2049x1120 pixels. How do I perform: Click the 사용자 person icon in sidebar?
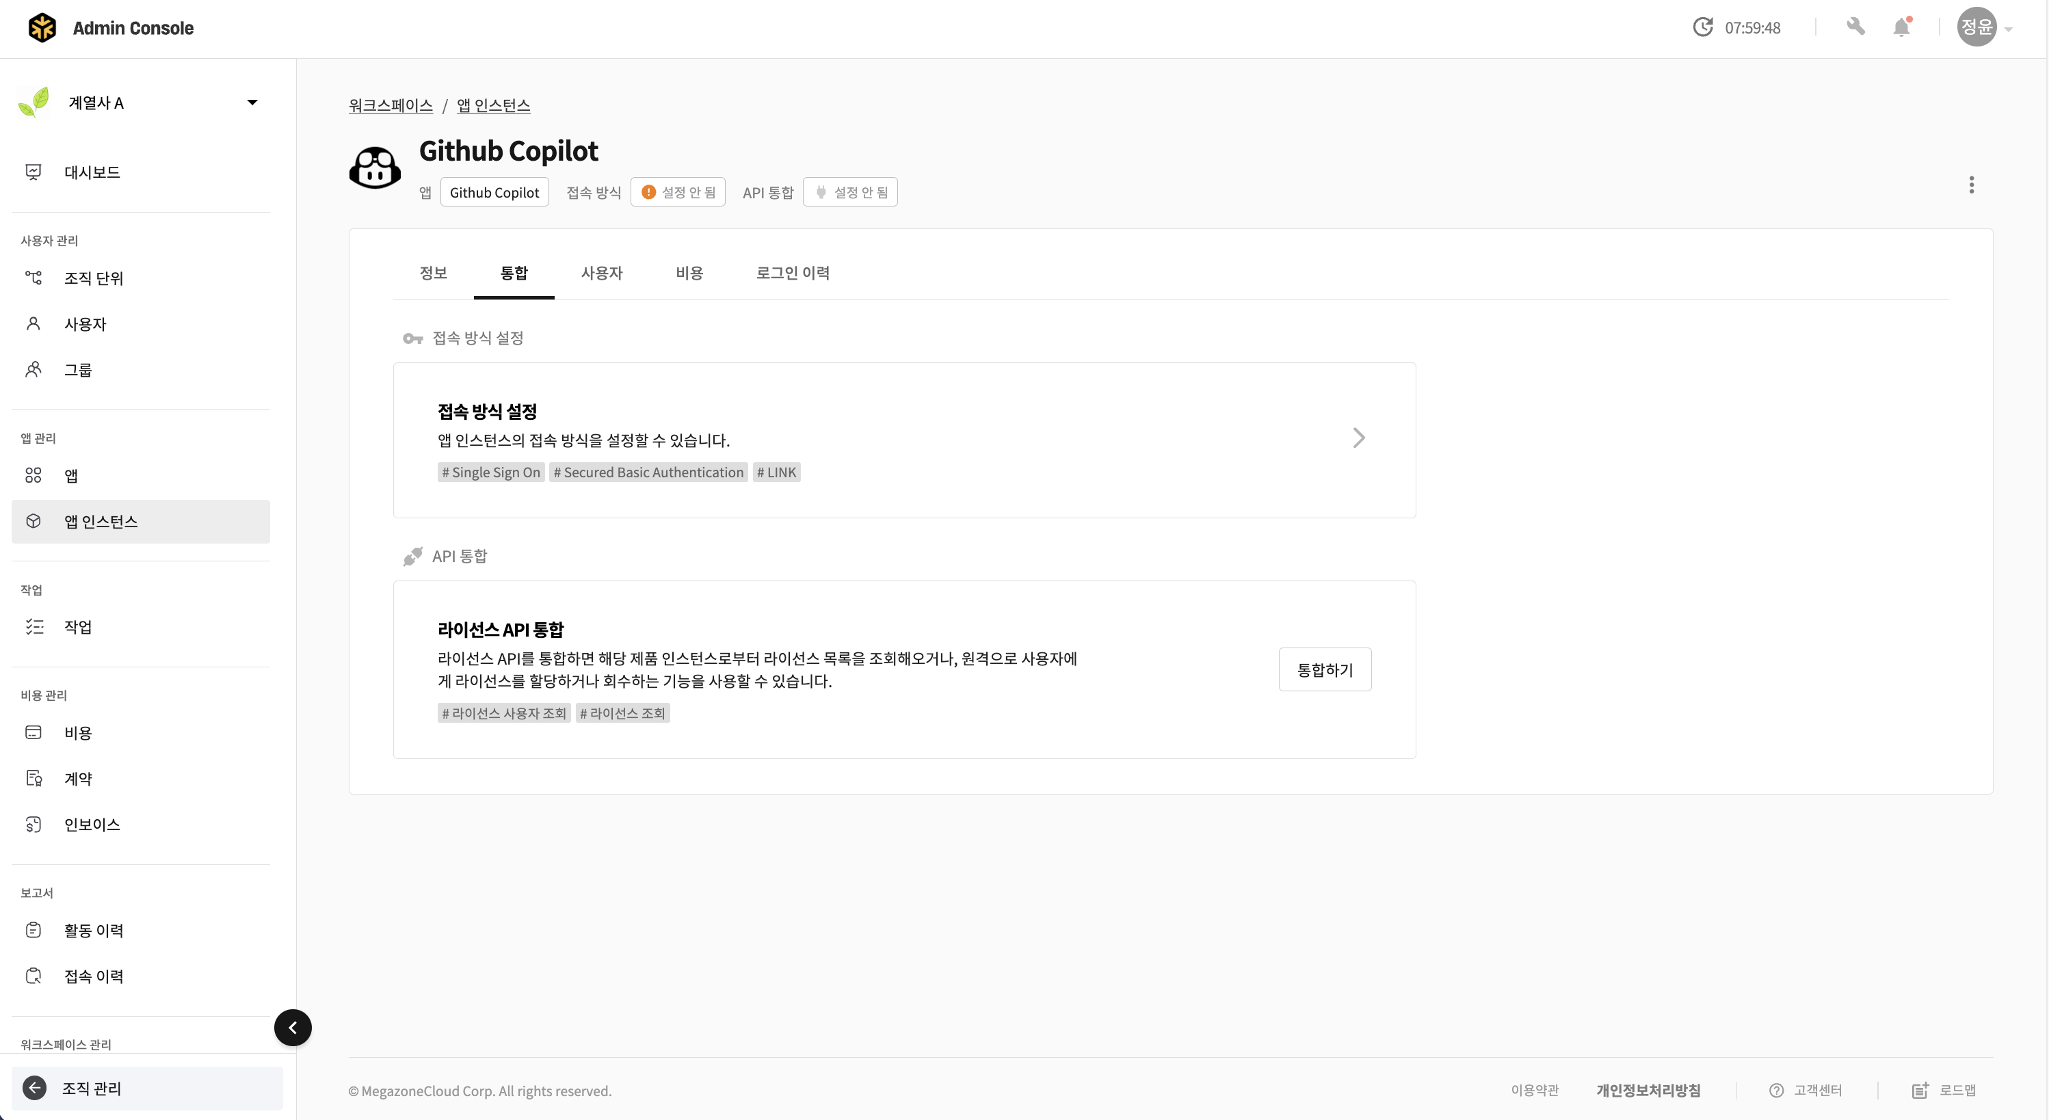point(34,323)
